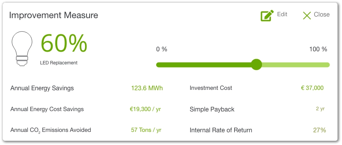Click the slider handle knob
This screenshot has height=145, width=342.
256,64
